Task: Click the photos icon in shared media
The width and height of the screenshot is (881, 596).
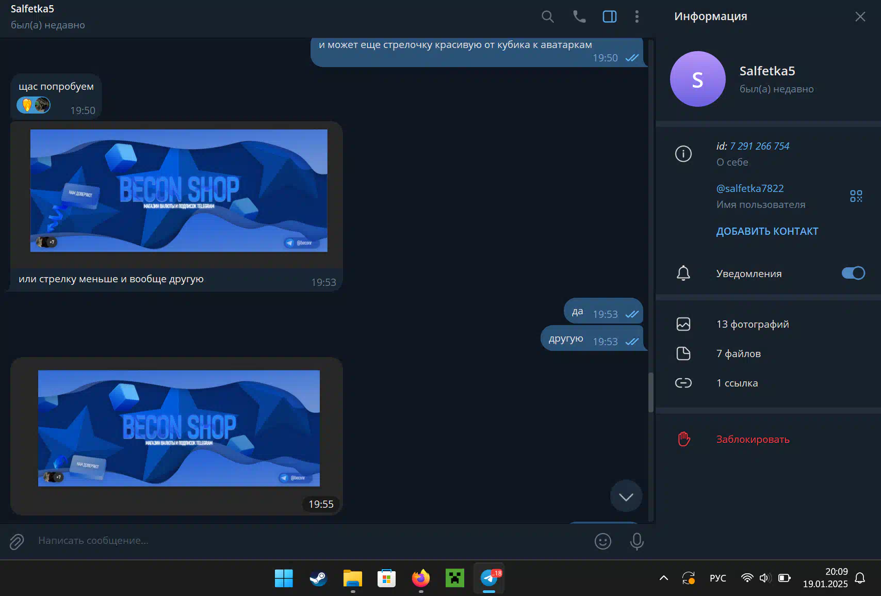Action: (683, 324)
